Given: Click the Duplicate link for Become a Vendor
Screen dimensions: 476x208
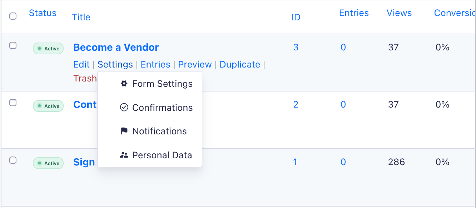Looking at the screenshot, I should 240,64.
